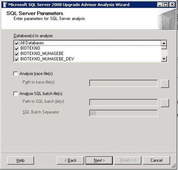Click the database list scroll up arrow
Screen dimensions: 178x170
pos(164,43)
